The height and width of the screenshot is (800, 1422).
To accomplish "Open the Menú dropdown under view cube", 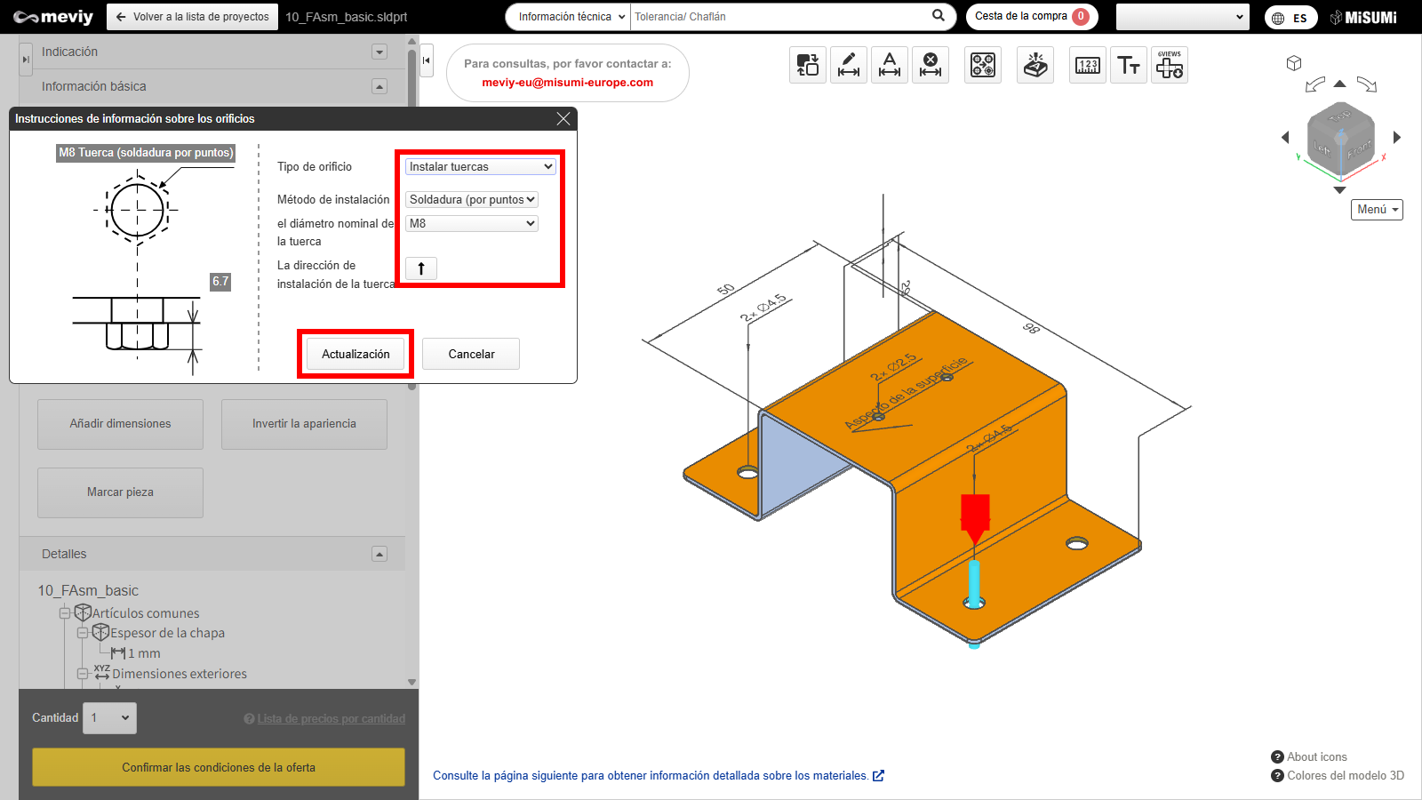I will 1377,210.
